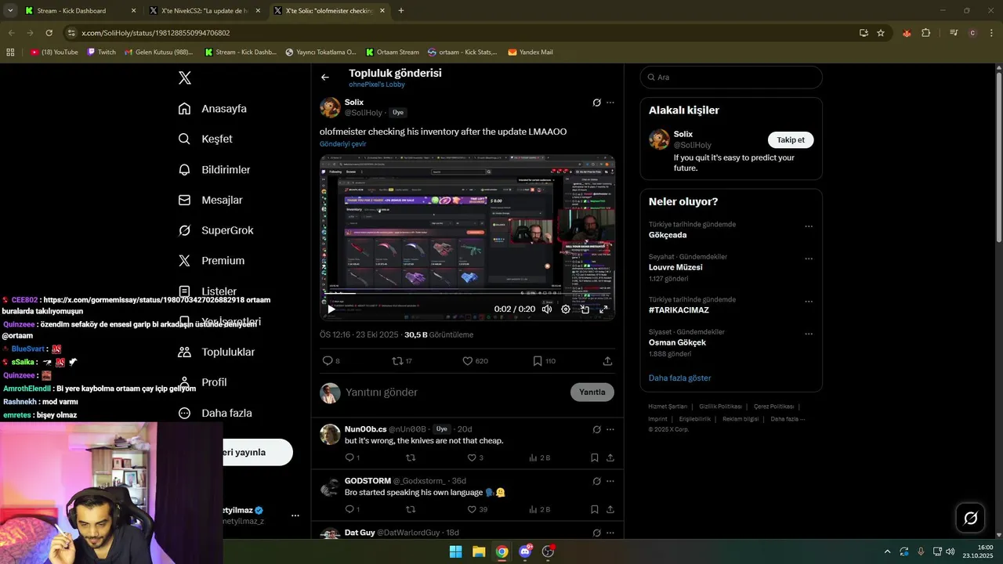Screen dimensions: 1003x564
Task: Open Grok actions on Solix's post
Action: [x=596, y=103]
